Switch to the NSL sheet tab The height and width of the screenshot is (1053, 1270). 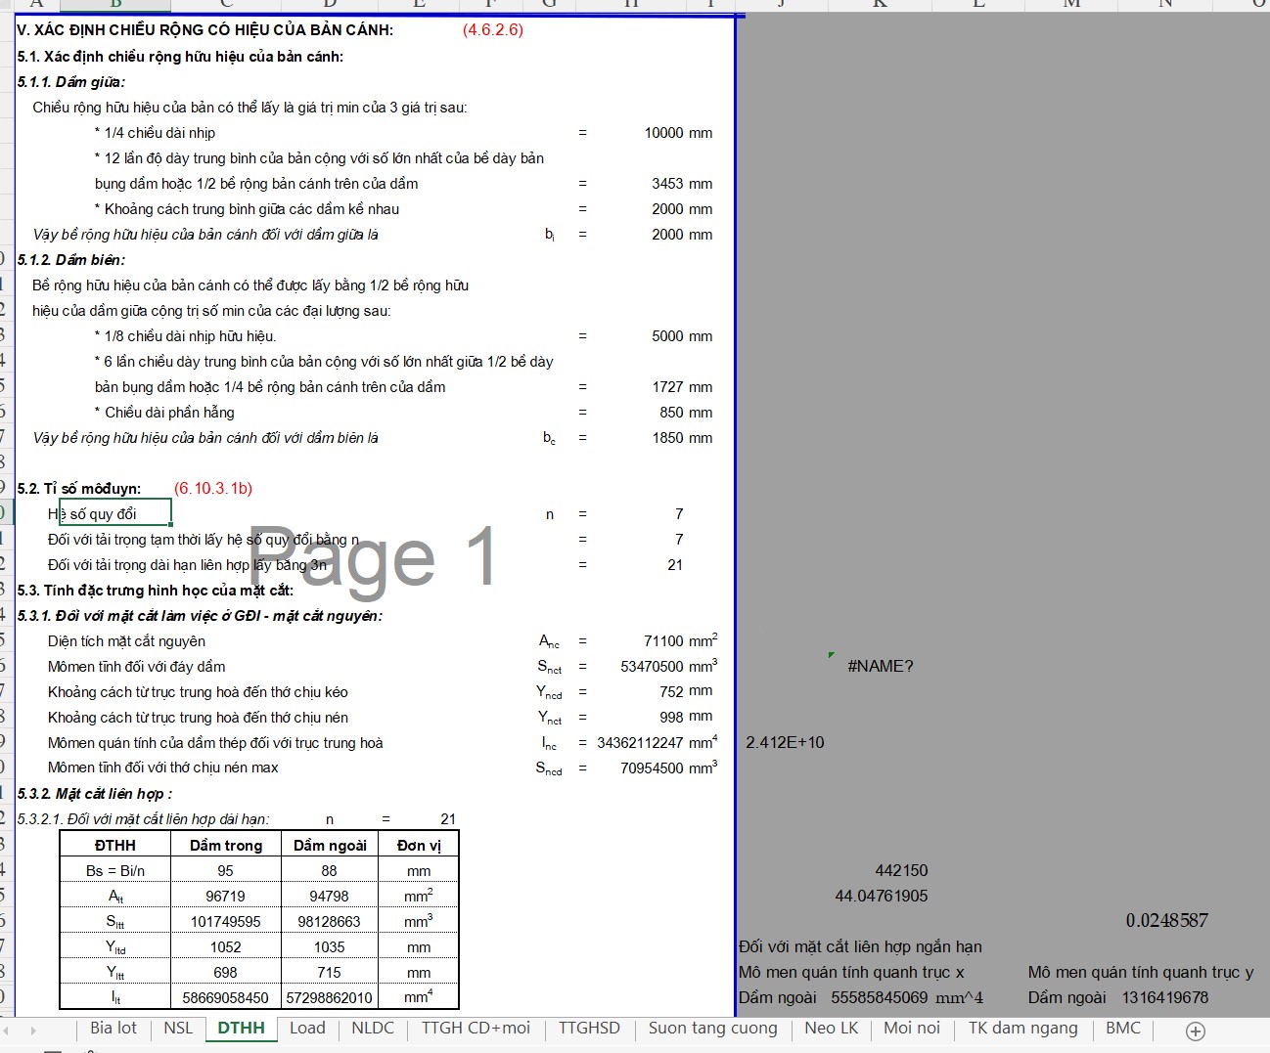coord(178,1029)
